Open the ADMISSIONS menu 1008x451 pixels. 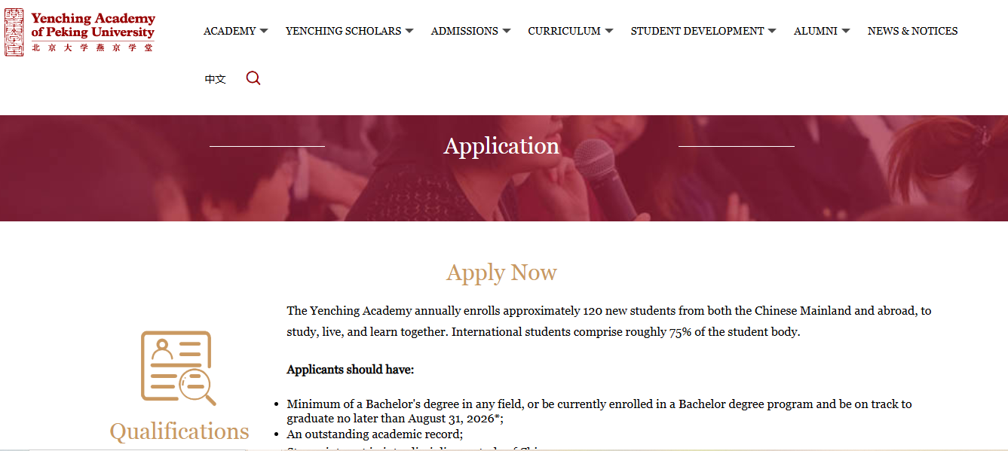pyautogui.click(x=464, y=31)
